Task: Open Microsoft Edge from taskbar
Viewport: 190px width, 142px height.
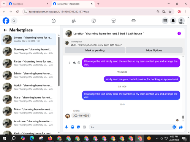Action: (x=32, y=138)
